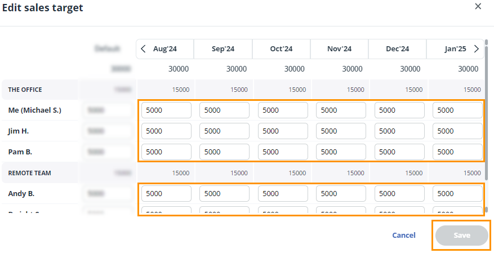494x253 pixels.
Task: Edit Pam B. default target field
Action: (x=108, y=152)
